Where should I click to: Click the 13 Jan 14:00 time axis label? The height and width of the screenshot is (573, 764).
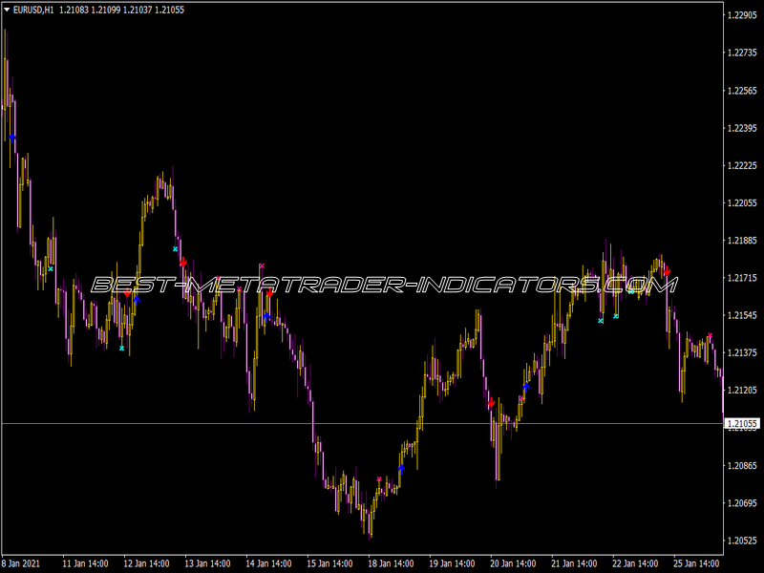207,563
